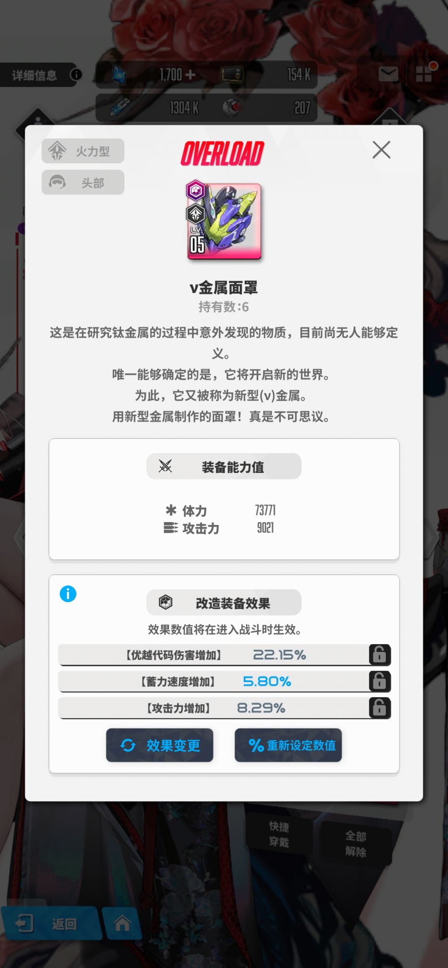Image resolution: width=448 pixels, height=968 pixels.
Task: Click the v金属面罩 equipment thumbnail
Action: (x=224, y=221)
